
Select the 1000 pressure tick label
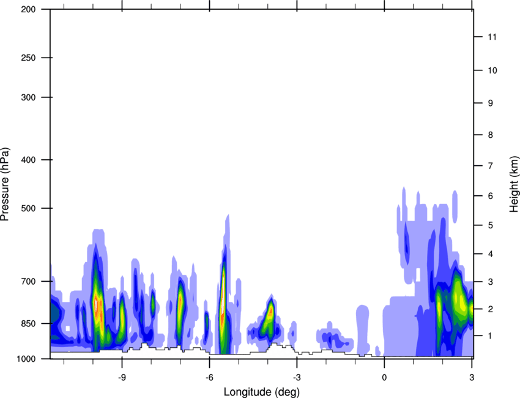(x=26, y=359)
